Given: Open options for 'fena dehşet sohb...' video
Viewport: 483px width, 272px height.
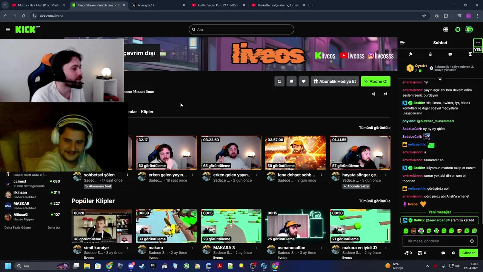Looking at the screenshot, I should point(321,175).
